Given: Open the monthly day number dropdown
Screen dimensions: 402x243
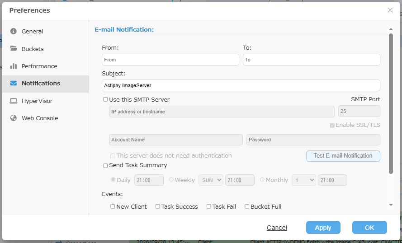Looking at the screenshot, I should pos(304,180).
